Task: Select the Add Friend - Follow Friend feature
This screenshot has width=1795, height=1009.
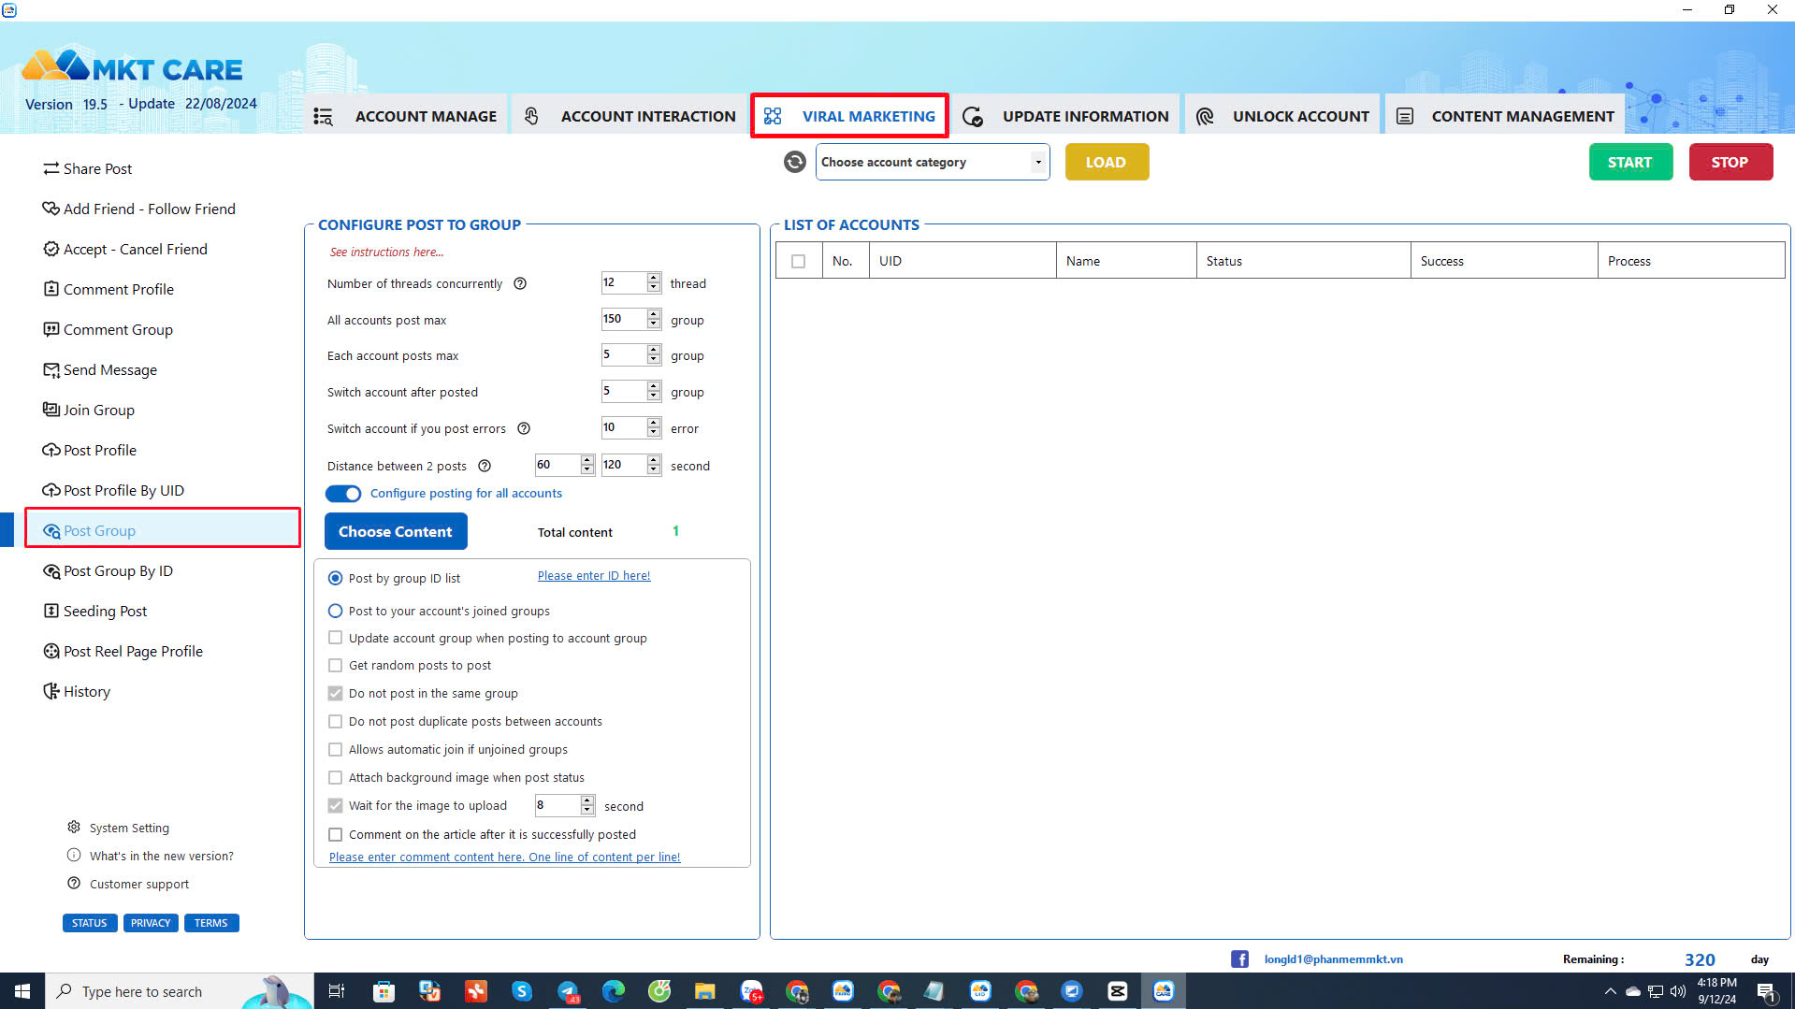Action: point(148,209)
